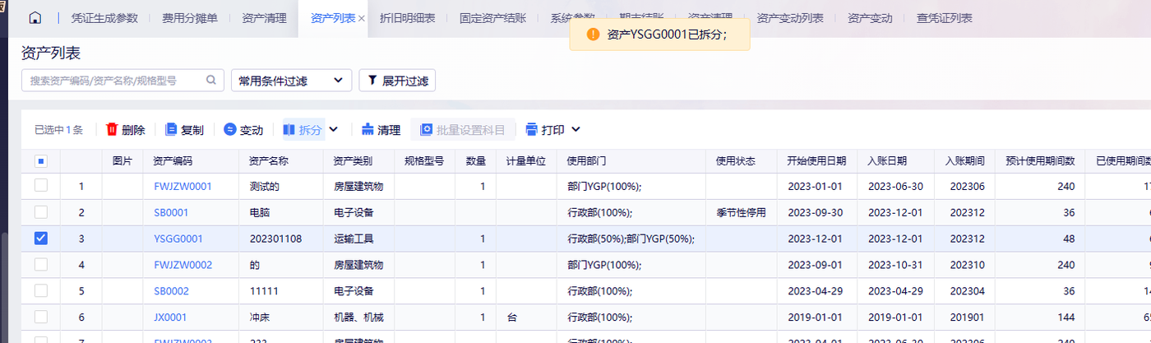
Task: Click 行政部(50%);部门YGP(50%) cell
Action: [631, 239]
